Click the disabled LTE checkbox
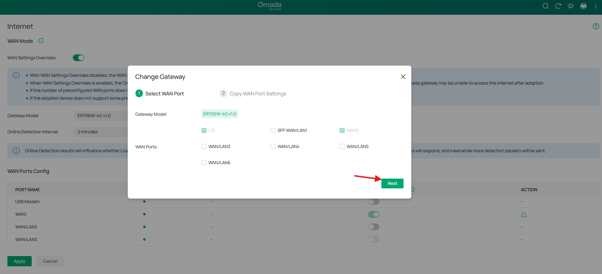Viewport: 602px width, 274px height. (x=204, y=131)
